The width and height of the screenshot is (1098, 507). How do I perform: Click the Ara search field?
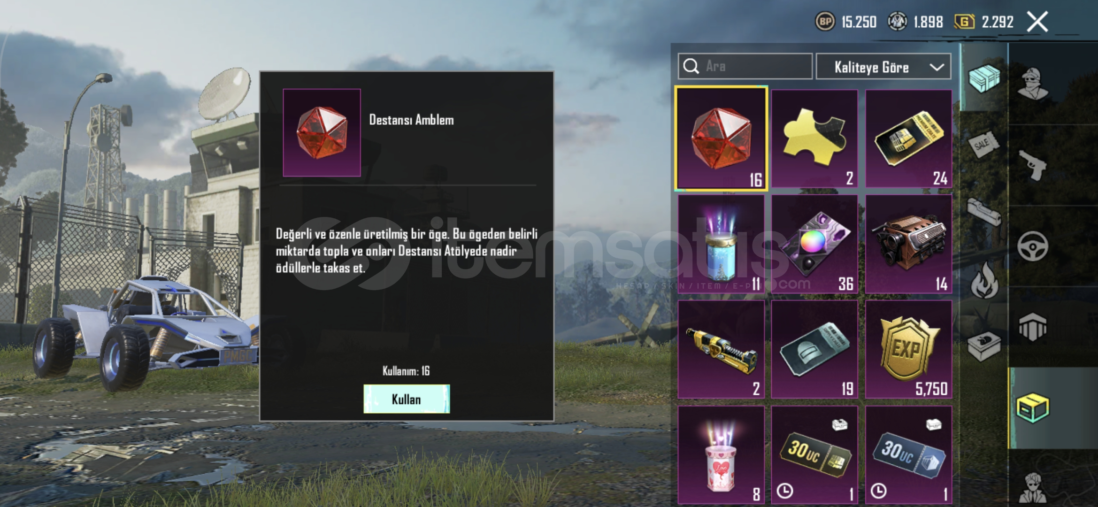tap(745, 66)
